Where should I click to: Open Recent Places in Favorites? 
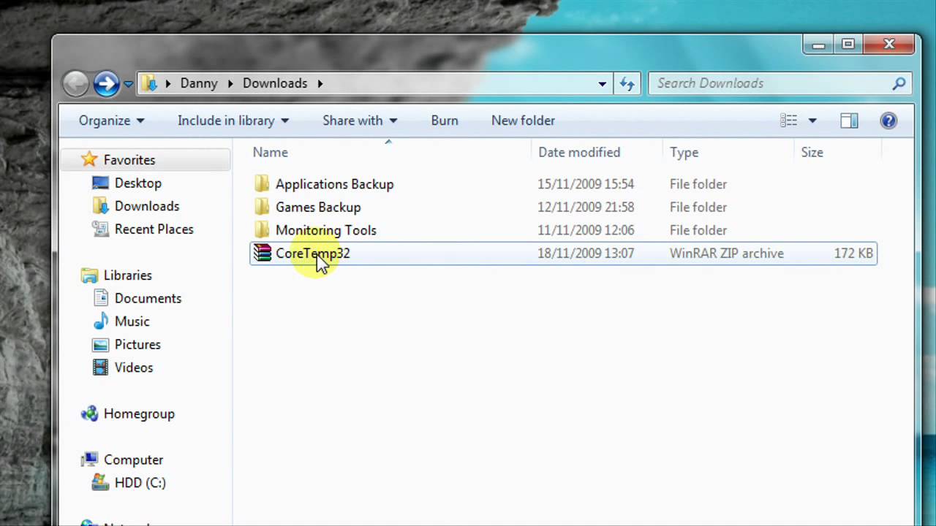pyautogui.click(x=154, y=229)
